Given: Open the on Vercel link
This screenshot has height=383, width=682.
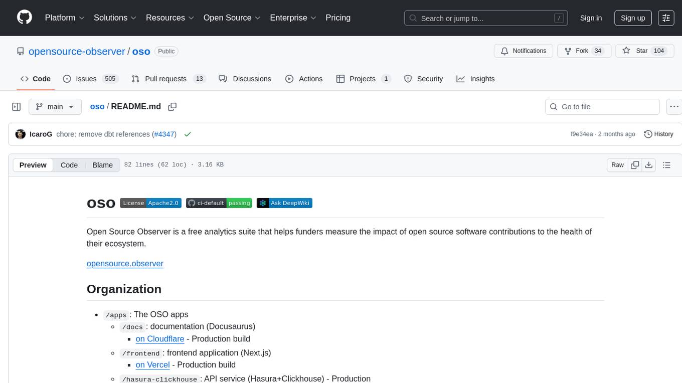Looking at the screenshot, I should [152, 365].
